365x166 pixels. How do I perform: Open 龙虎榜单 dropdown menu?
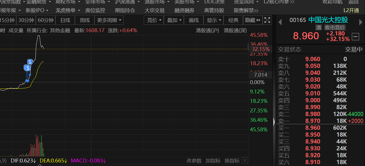tap(68, 11)
